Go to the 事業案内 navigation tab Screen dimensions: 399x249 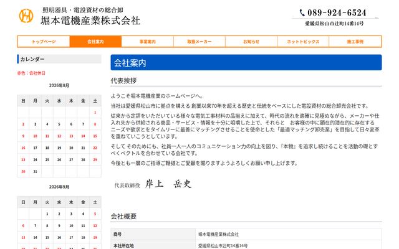click(x=147, y=42)
